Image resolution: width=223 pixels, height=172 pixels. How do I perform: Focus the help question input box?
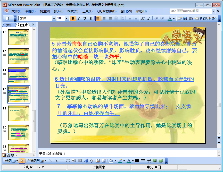pos(191,11)
